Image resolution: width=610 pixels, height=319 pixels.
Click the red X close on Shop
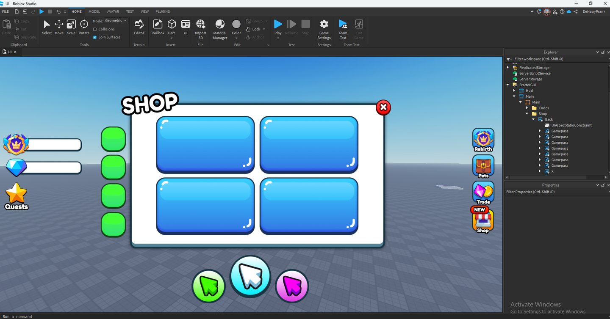(383, 107)
